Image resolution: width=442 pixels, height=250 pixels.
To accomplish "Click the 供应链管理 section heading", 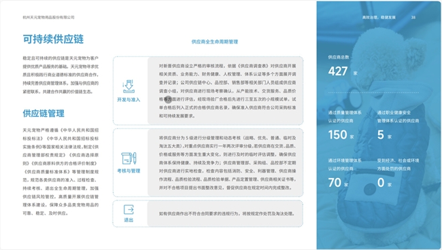I will [x=44, y=113].
